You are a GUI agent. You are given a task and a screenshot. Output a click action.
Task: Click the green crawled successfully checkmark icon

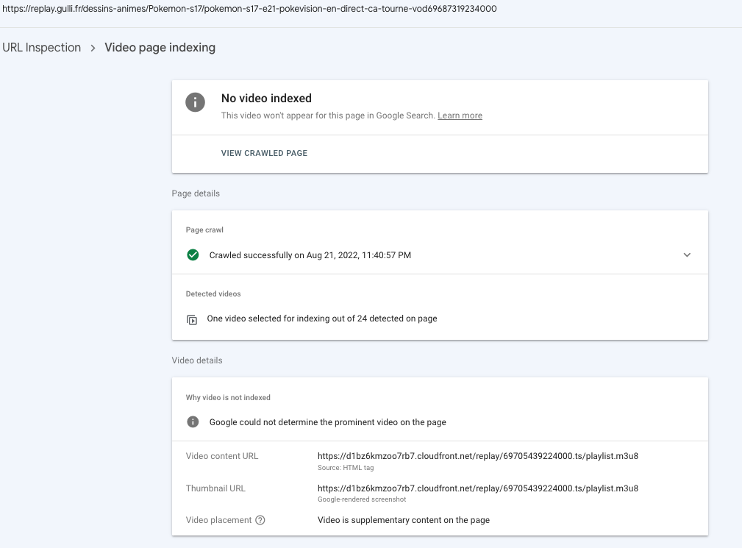pyautogui.click(x=193, y=255)
